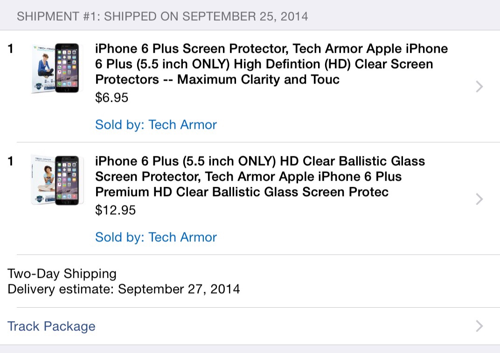Open Track Package disclosure arrow
Screen dimensions: 500x353
[479, 326]
